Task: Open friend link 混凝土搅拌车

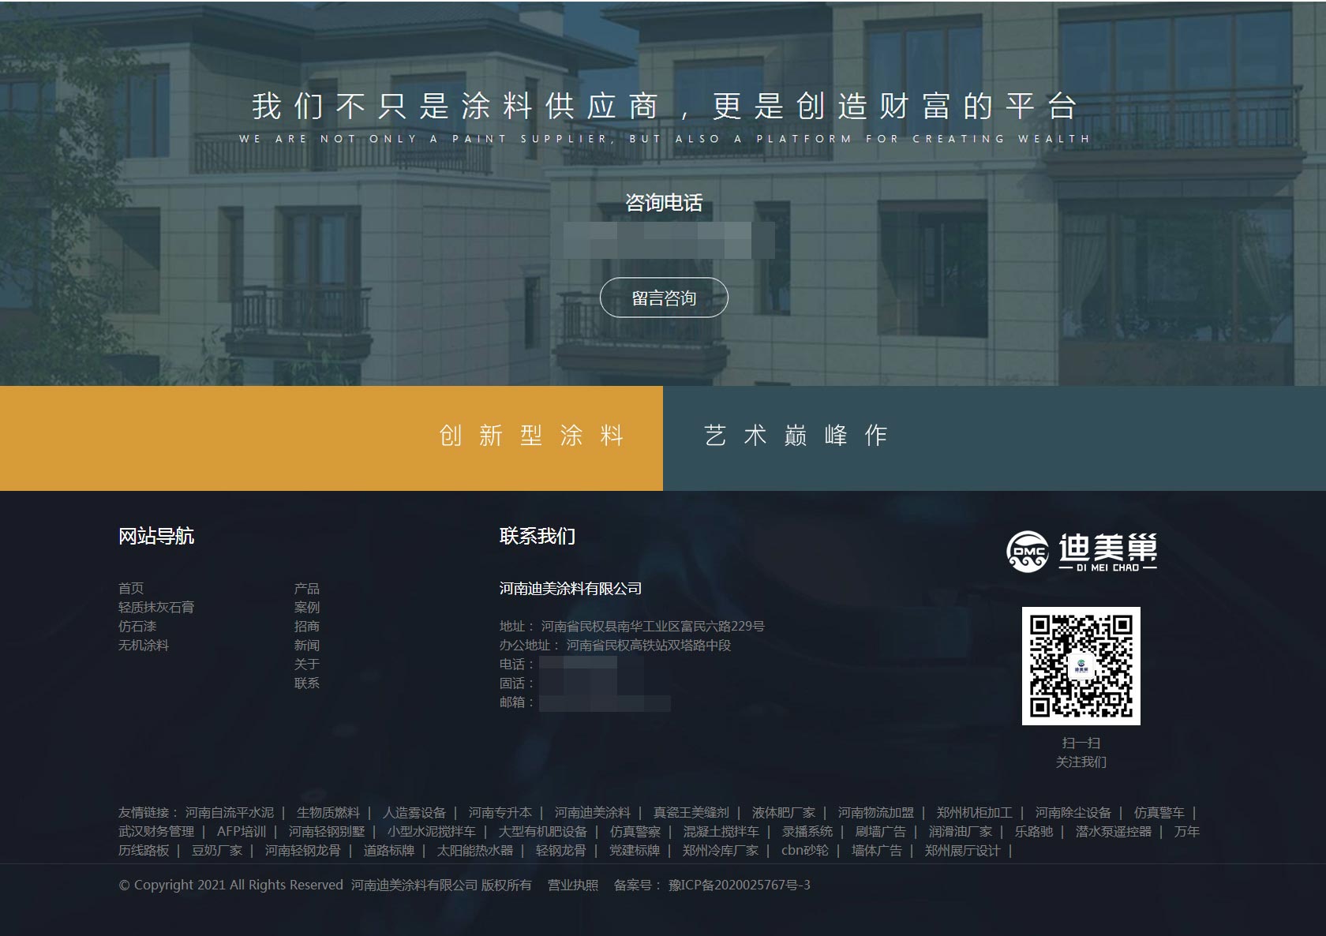Action: click(721, 831)
